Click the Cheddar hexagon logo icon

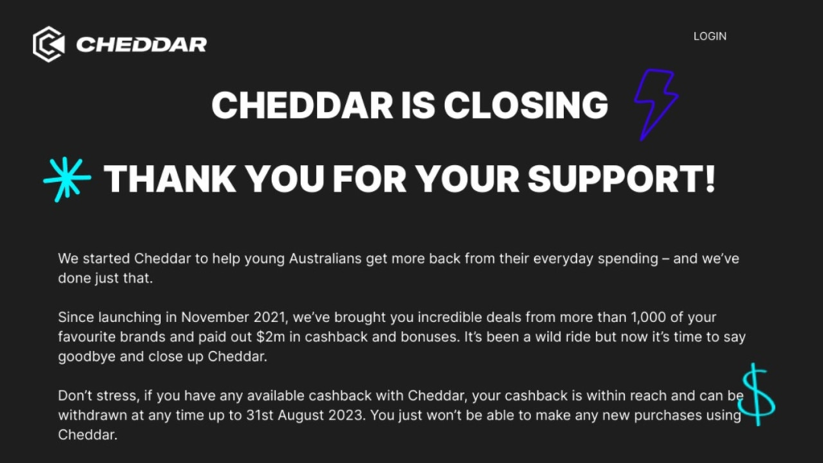tap(49, 43)
